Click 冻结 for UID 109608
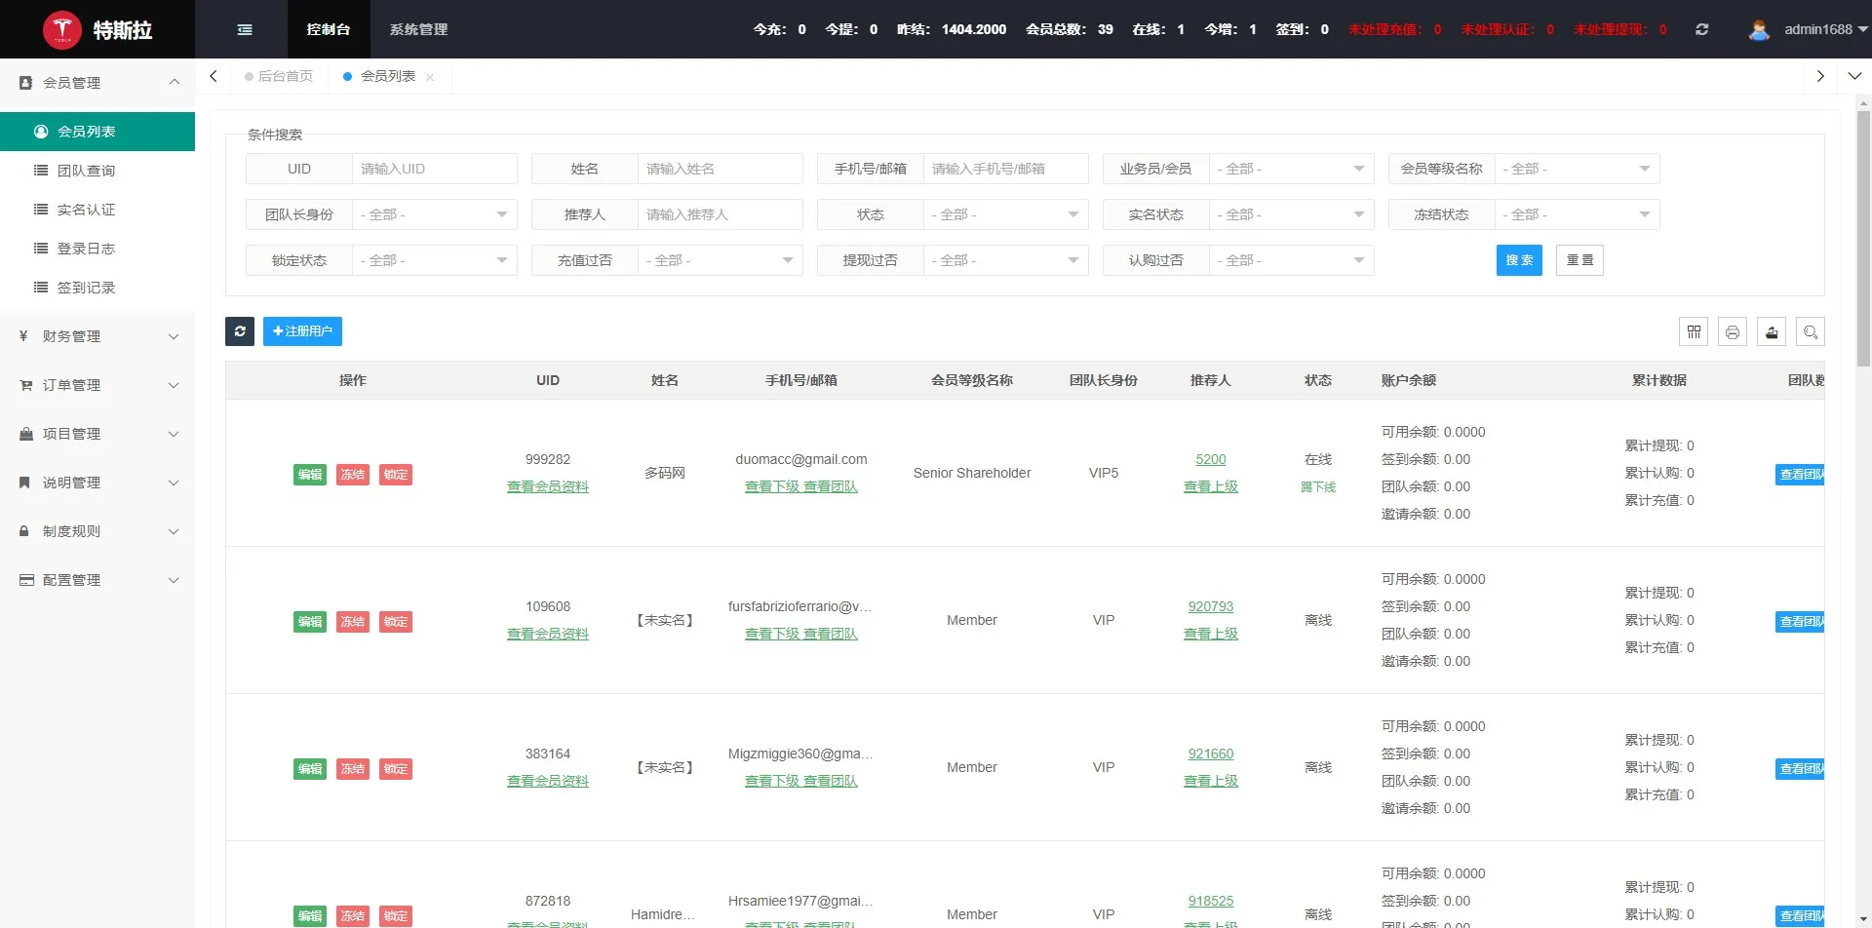The width and height of the screenshot is (1872, 928). (x=353, y=622)
